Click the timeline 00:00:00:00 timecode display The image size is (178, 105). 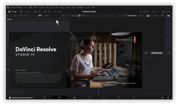[157, 53]
